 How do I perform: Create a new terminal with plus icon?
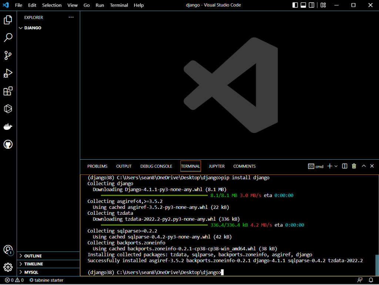pyautogui.click(x=330, y=166)
